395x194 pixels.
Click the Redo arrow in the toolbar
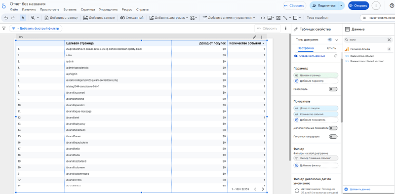pyautogui.click(x=13, y=18)
